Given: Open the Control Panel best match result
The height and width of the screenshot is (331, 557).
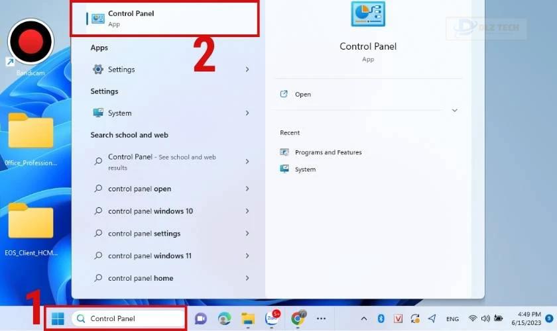Looking at the screenshot, I should [164, 19].
